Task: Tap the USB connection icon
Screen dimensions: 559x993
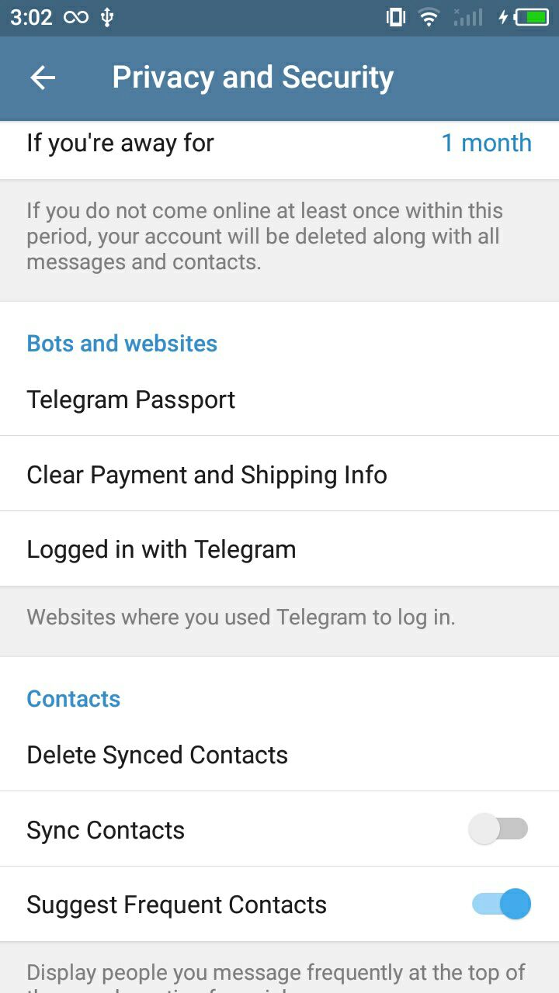Action: [108, 17]
